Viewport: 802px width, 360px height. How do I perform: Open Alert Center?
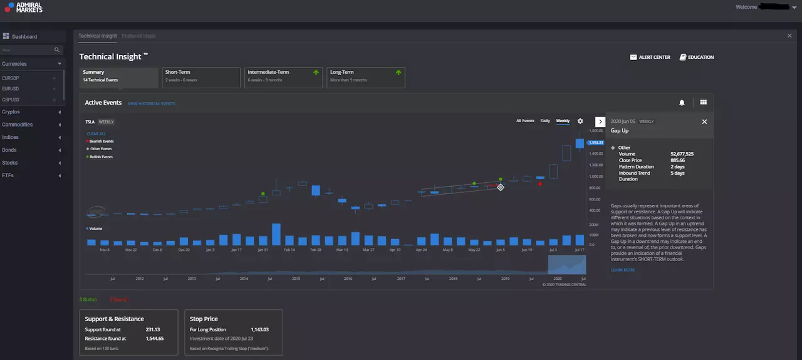pyautogui.click(x=650, y=57)
